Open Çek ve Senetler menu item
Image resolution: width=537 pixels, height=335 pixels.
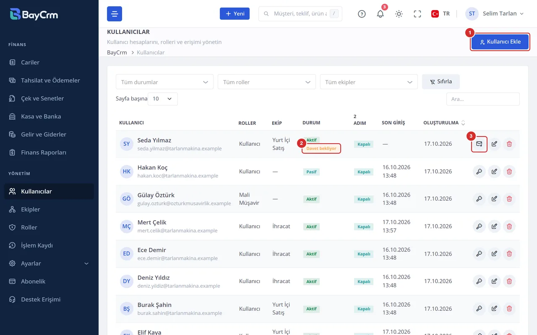49,98
